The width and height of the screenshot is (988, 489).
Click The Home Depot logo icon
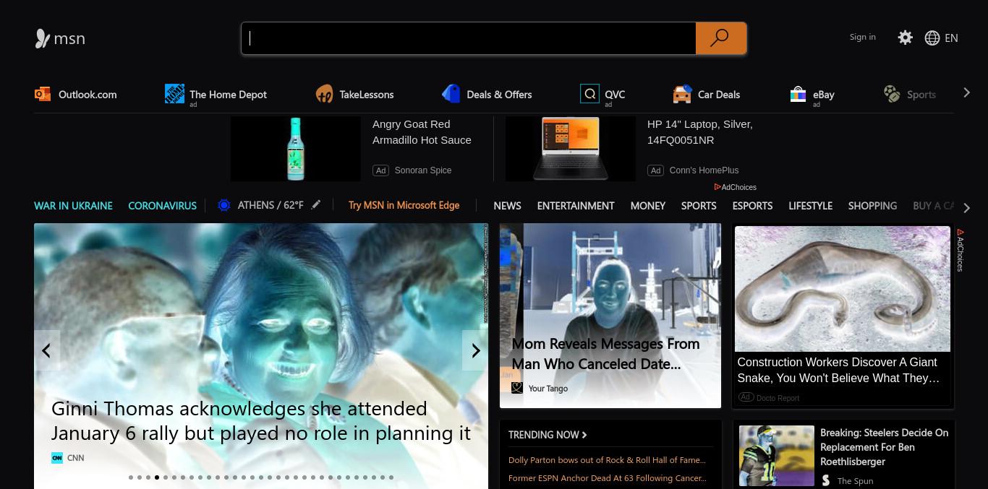[174, 93]
